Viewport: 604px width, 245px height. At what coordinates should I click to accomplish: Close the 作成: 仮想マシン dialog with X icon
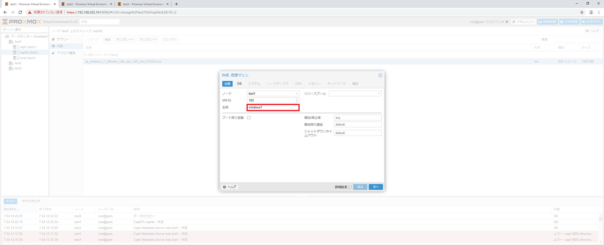tap(380, 75)
